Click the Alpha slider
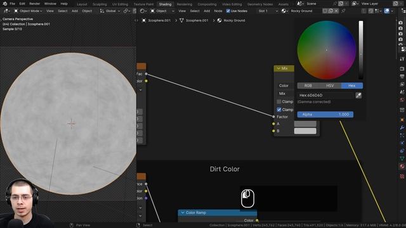 pos(325,115)
